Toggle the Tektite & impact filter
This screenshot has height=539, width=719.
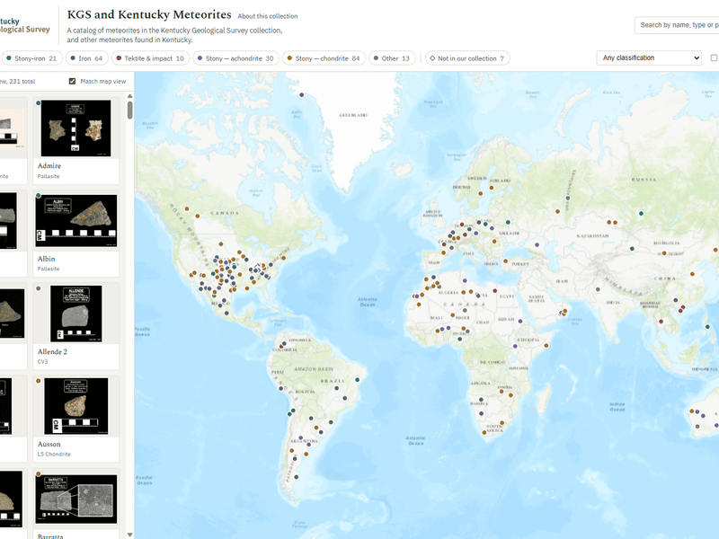pos(150,58)
